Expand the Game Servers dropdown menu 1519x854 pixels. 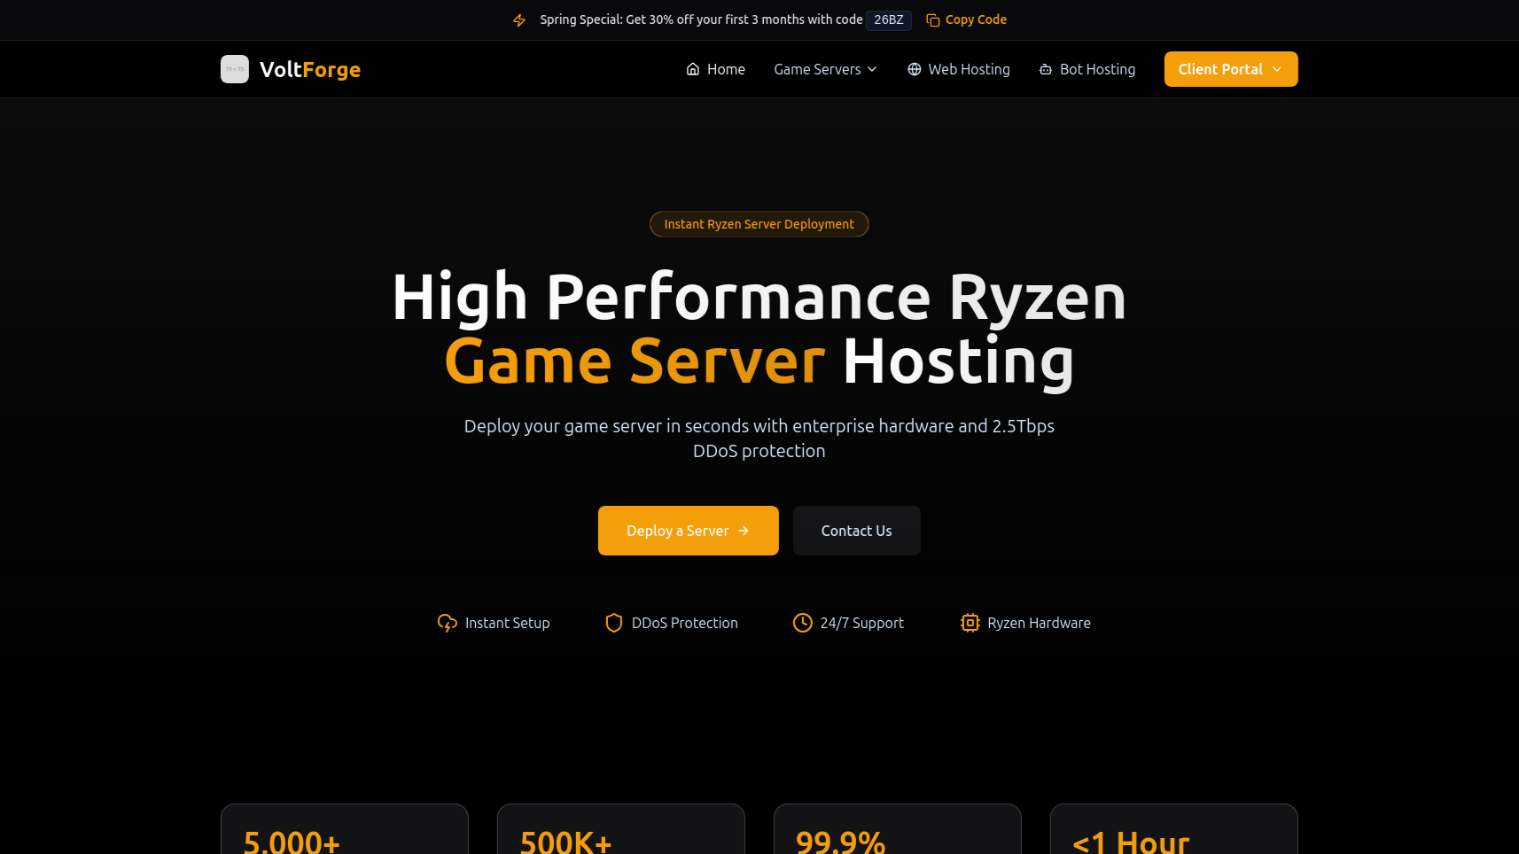(817, 69)
